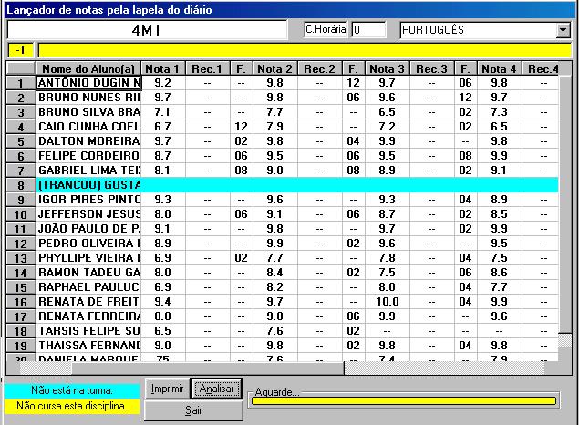579x425 pixels.
Task: Select the Nome do Aluno(a) column header
Action: (88, 69)
